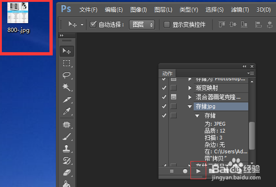Image resolution: width=276 pixels, height=187 pixels.
Task: Collapse the Actions panel to icons
Action: [x=244, y=66]
